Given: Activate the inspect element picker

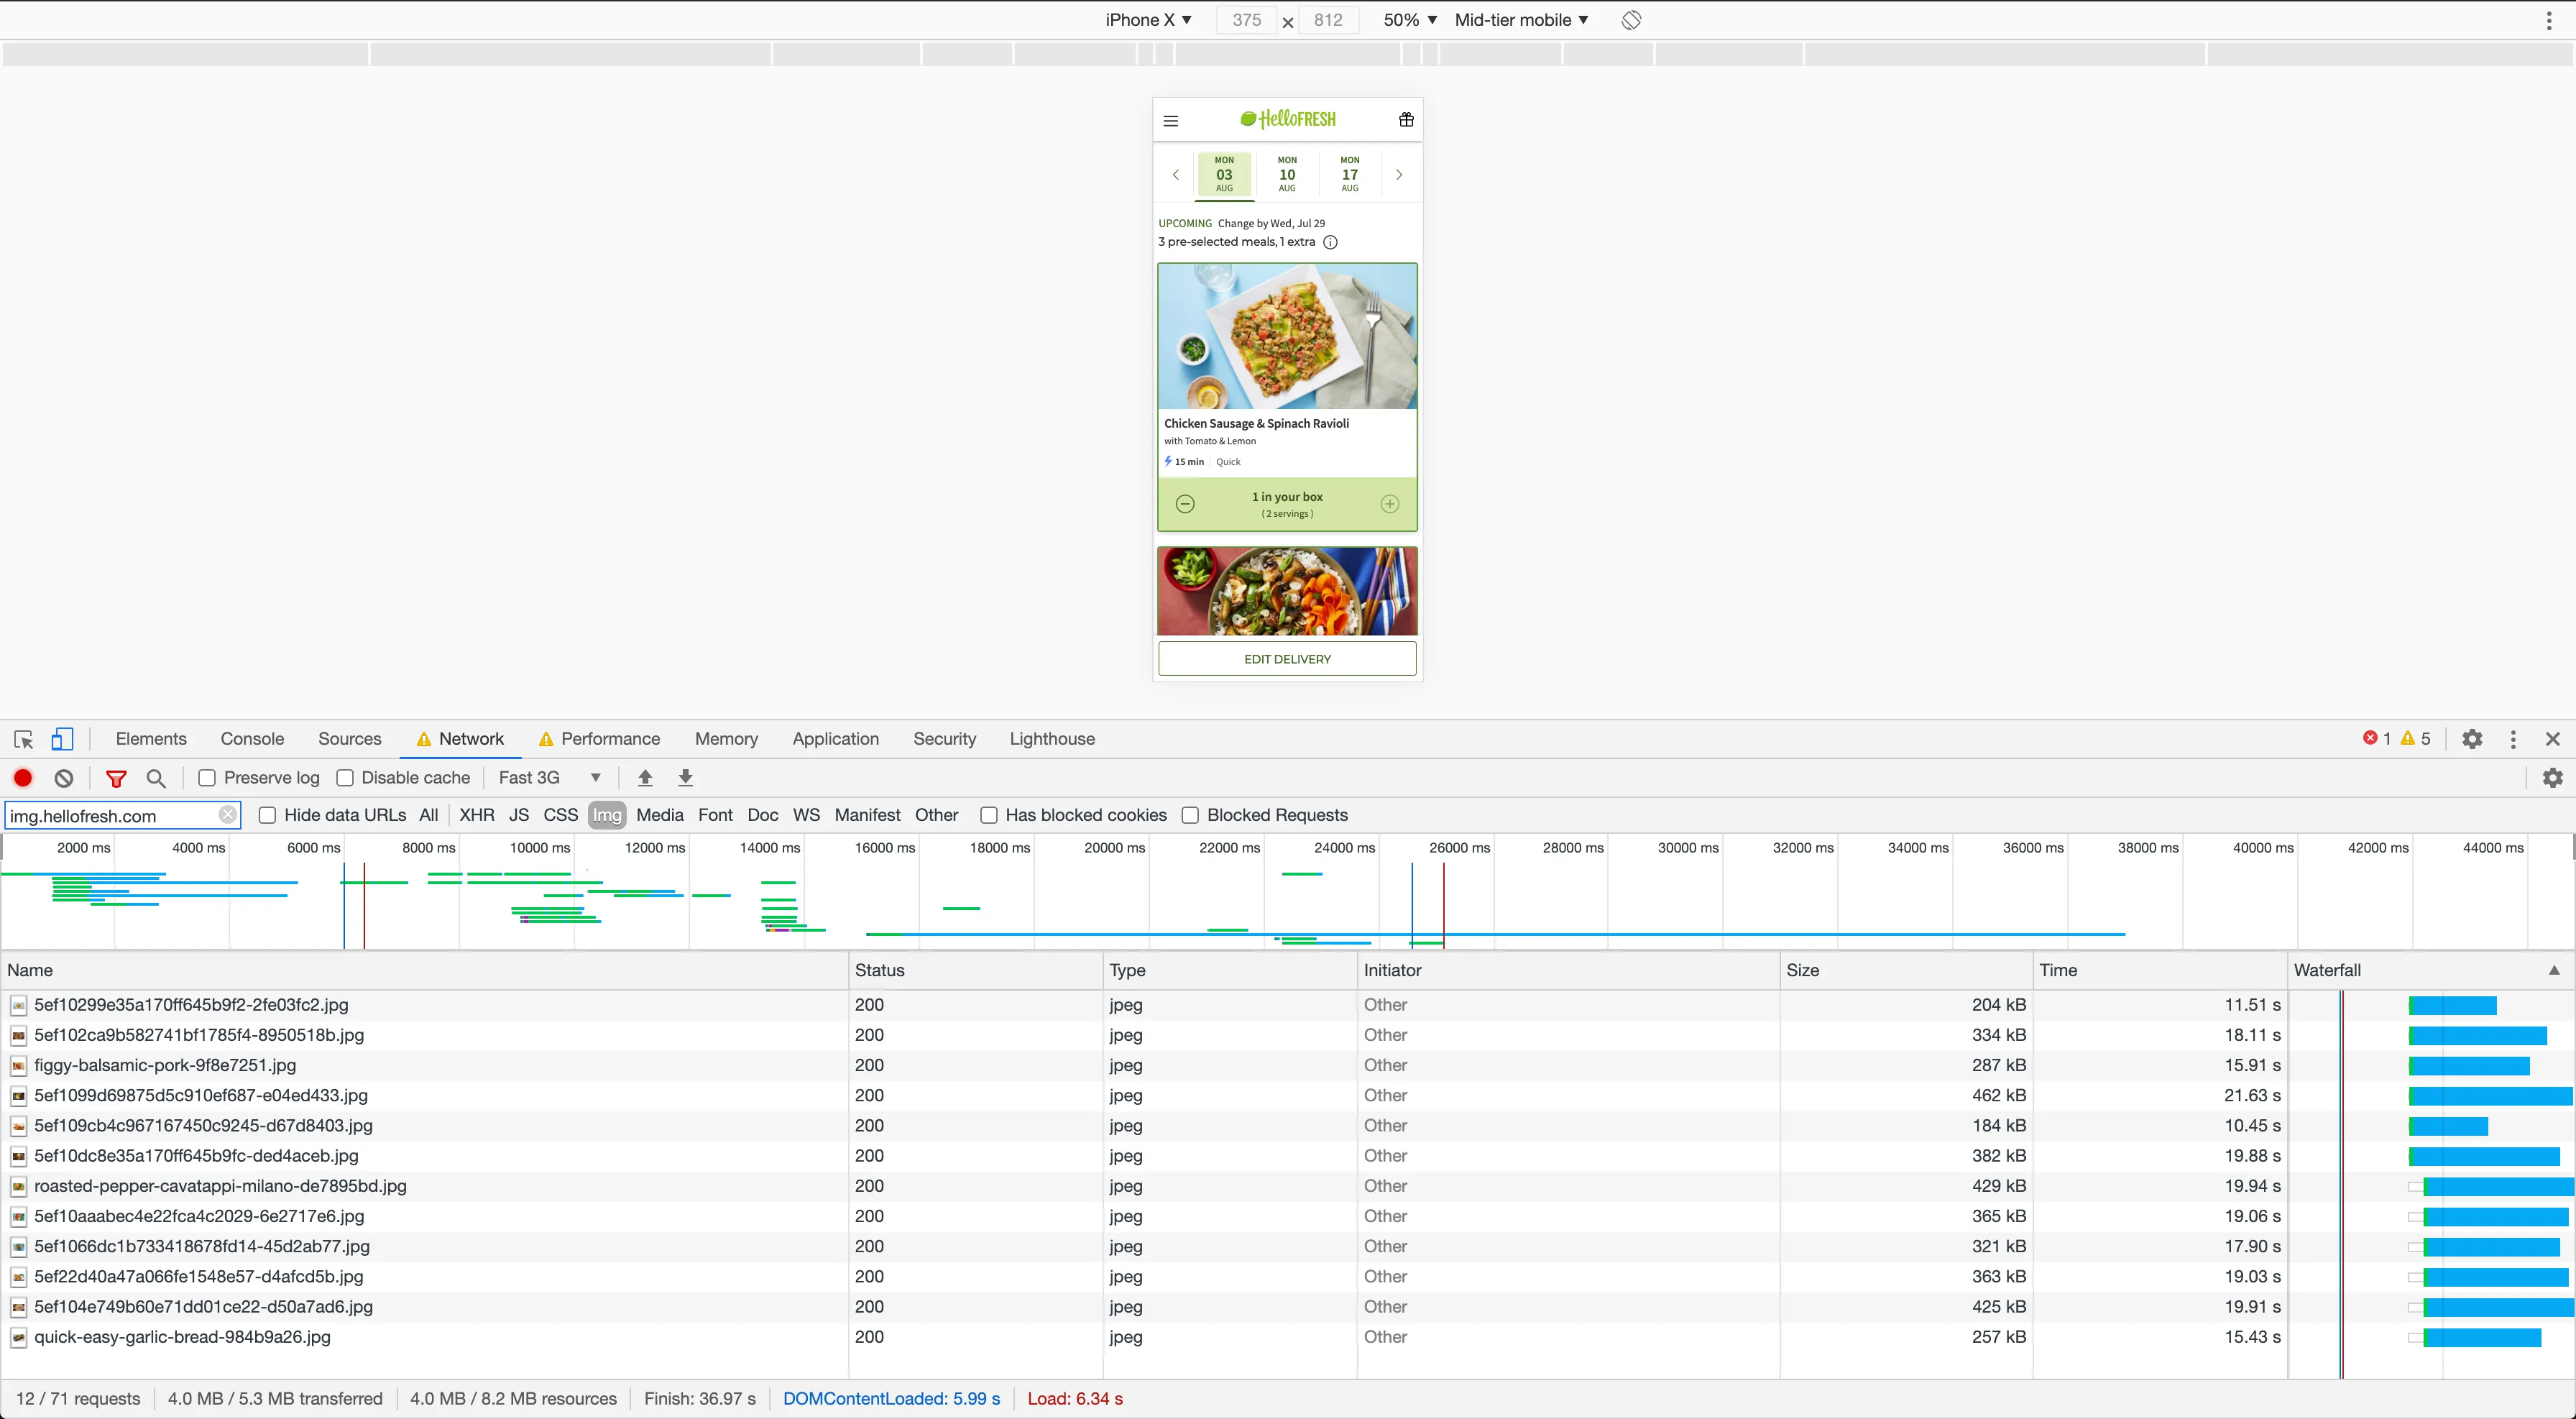Looking at the screenshot, I should point(24,739).
